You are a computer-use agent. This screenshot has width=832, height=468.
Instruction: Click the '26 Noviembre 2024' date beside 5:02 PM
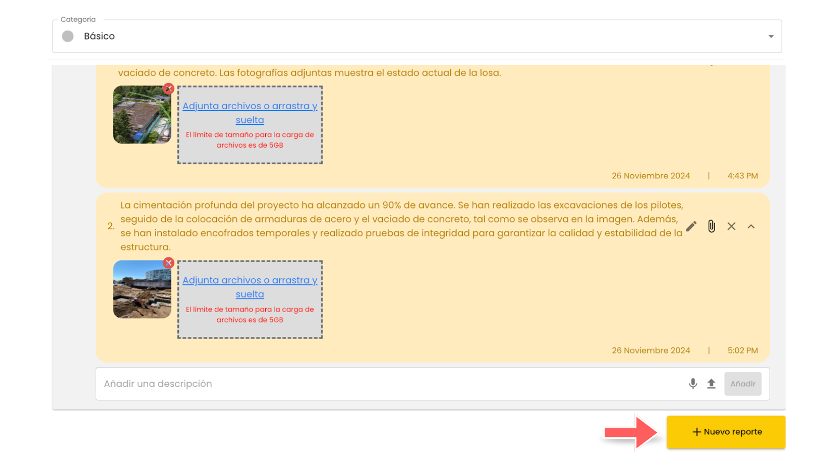tap(651, 350)
